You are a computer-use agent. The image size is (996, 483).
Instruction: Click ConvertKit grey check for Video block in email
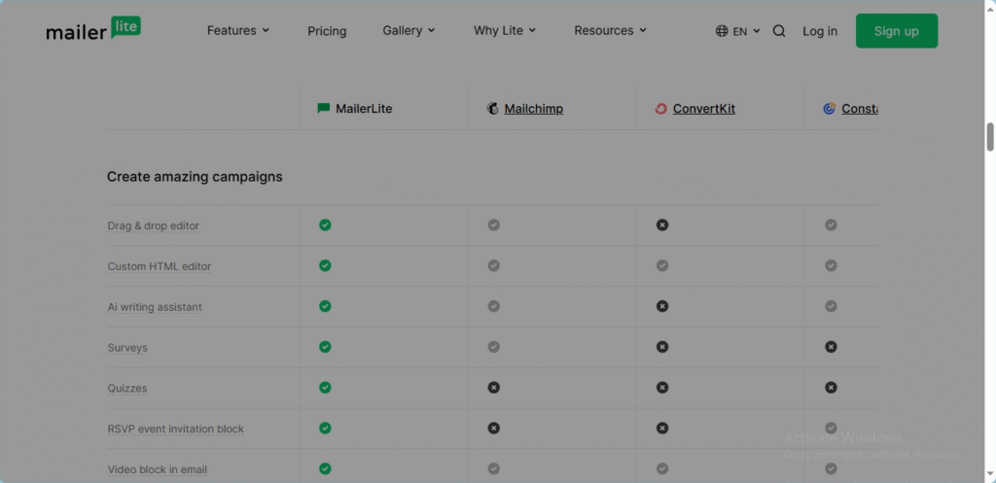[662, 468]
